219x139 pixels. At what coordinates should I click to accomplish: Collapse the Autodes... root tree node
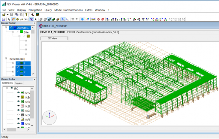click(x=6, y=28)
